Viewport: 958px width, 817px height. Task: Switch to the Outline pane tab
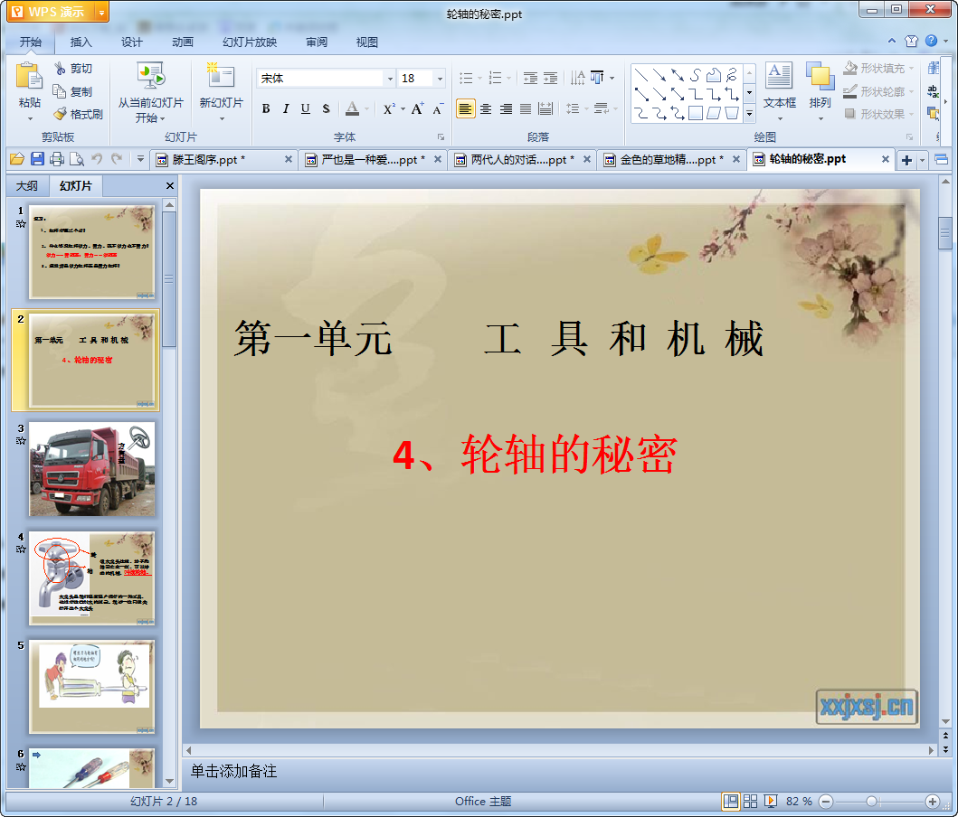[x=26, y=185]
